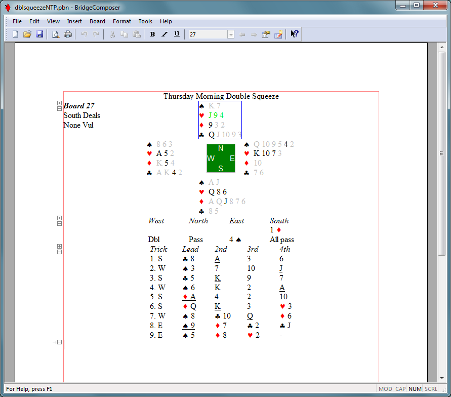The image size is (451, 397).
Task: Click the Paste clipboard icon
Action: [136, 34]
